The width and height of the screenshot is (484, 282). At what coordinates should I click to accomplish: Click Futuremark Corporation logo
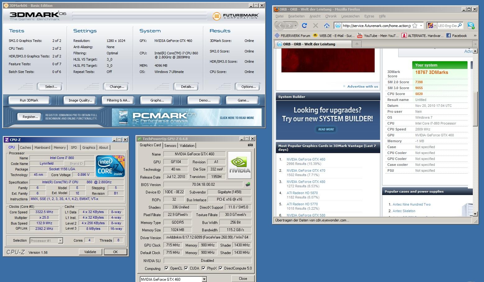coord(236,16)
